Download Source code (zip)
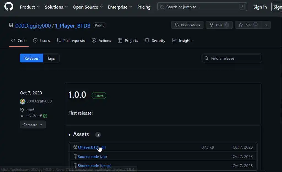 [92, 157]
